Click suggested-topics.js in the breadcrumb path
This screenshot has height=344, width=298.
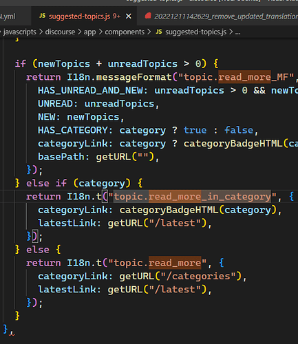pos(196,32)
